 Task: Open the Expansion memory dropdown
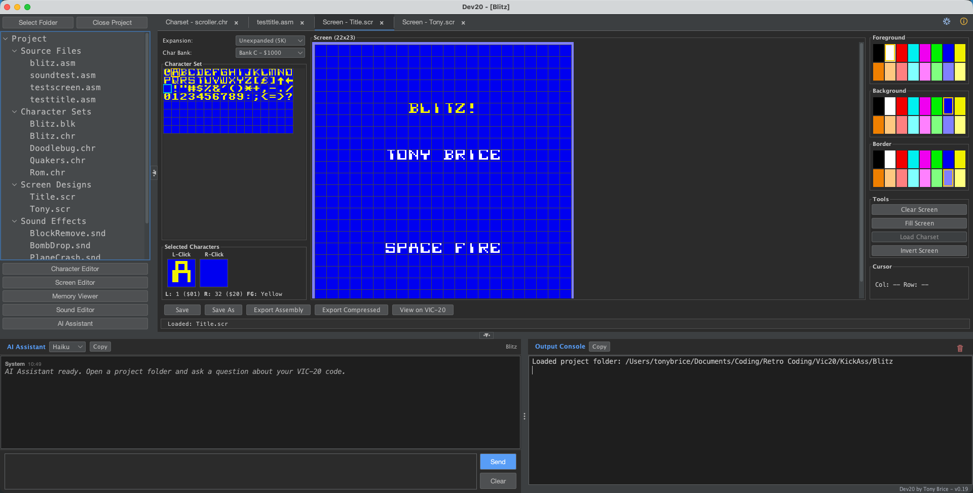tap(270, 41)
